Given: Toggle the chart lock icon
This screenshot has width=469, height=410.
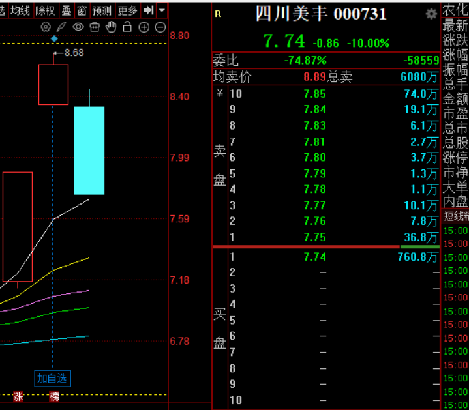Looking at the screenshot, I should [x=127, y=27].
